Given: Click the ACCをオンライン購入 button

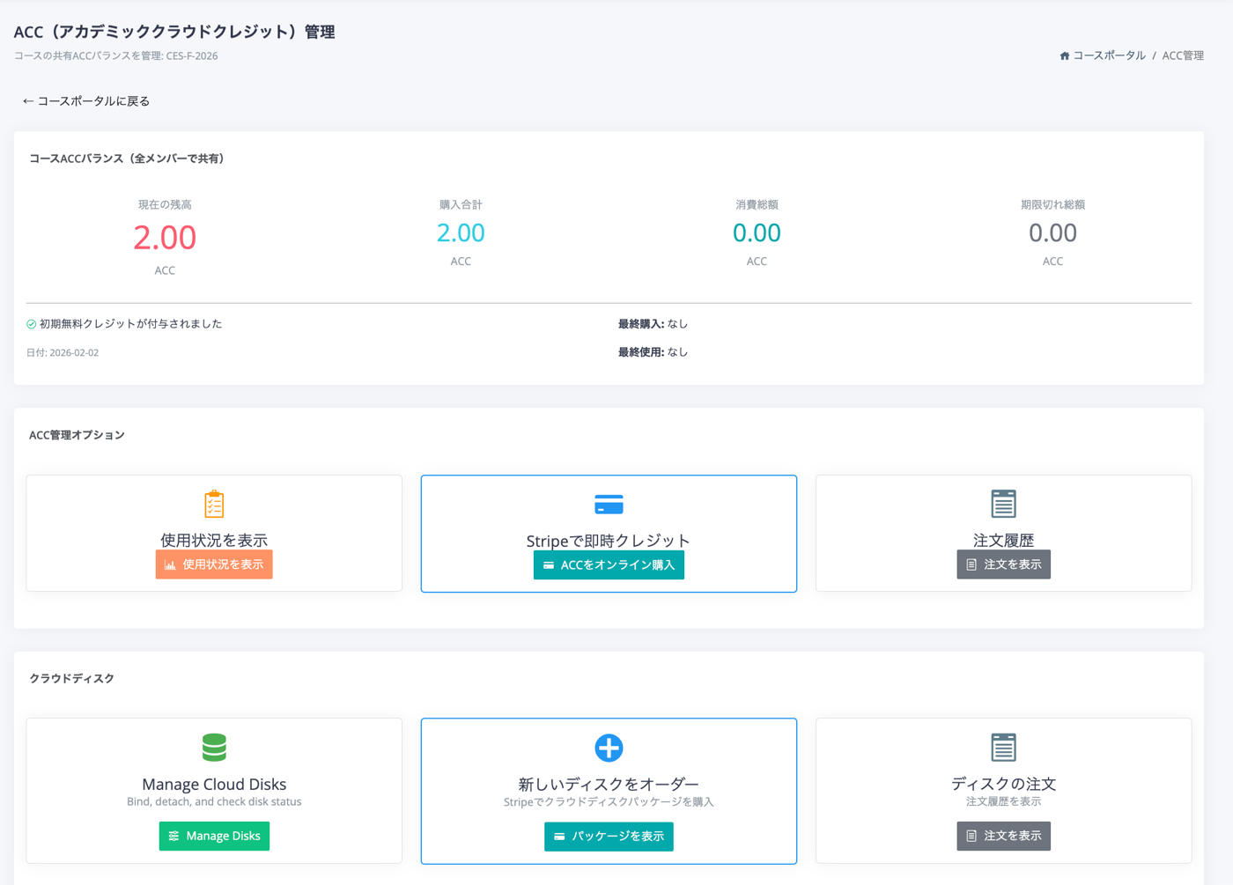Looking at the screenshot, I should point(609,565).
